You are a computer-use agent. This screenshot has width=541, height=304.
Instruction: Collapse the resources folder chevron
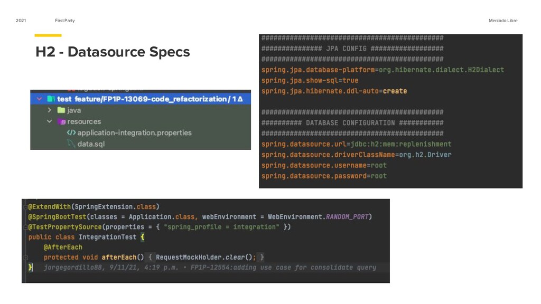[x=49, y=121]
